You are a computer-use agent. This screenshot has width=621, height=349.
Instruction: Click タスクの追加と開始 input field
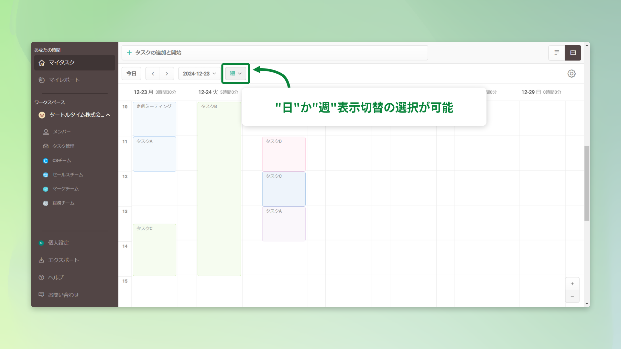[x=275, y=53]
